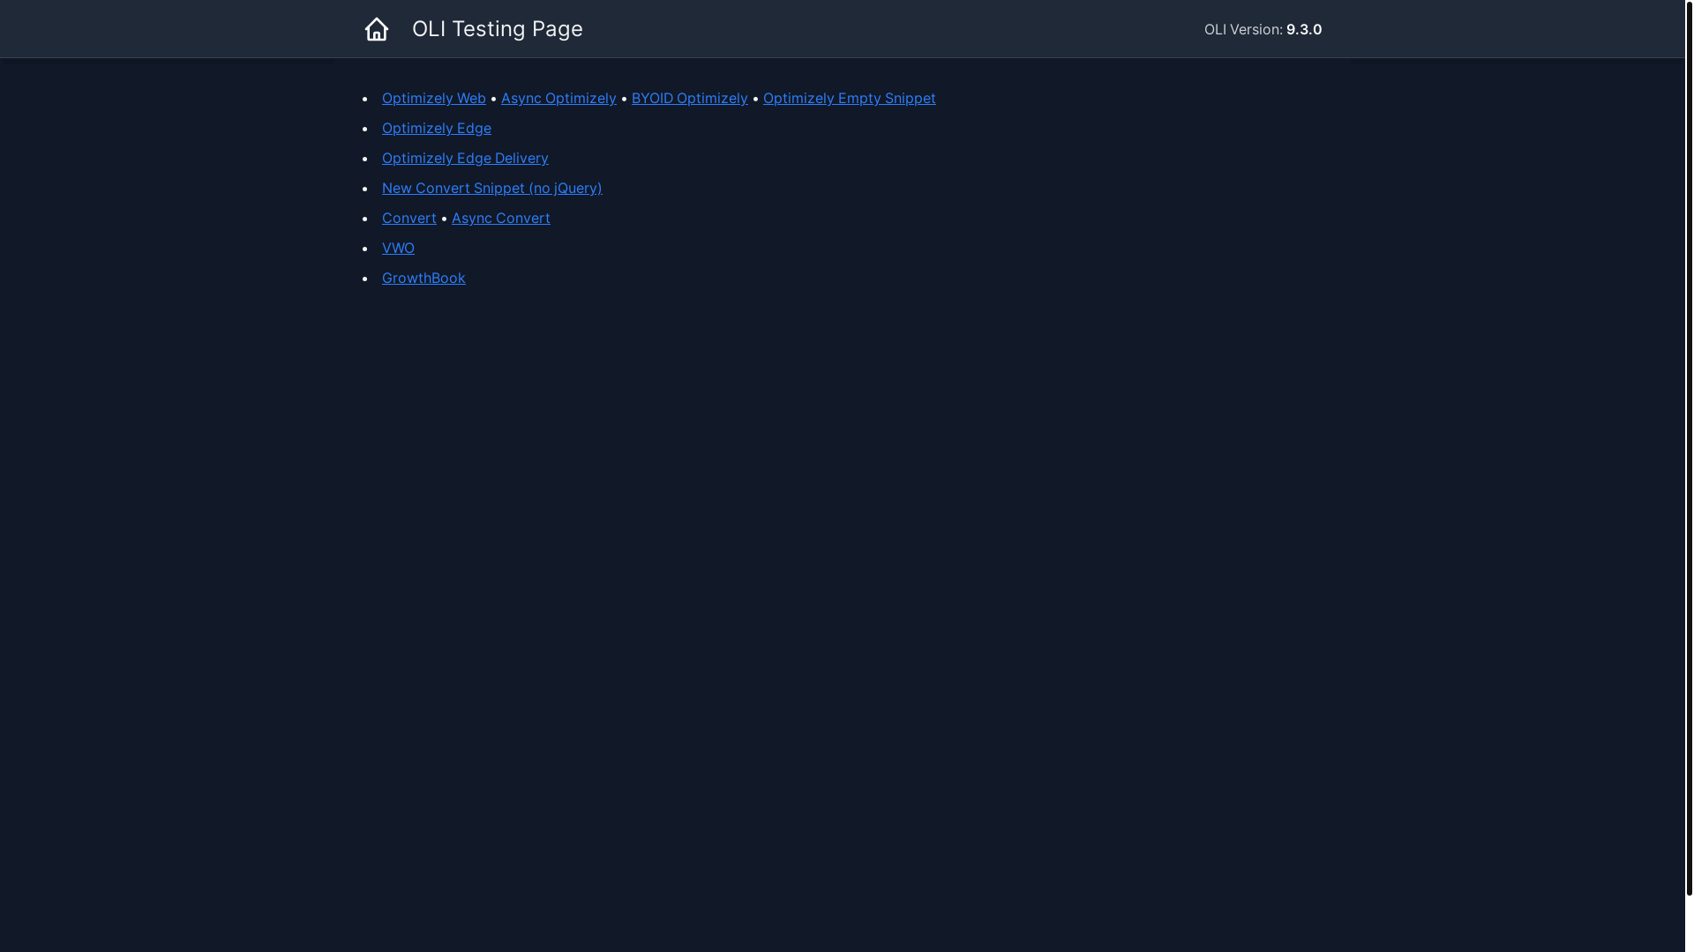Open the GrowthBook link
This screenshot has height=952, width=1694.
423,278
